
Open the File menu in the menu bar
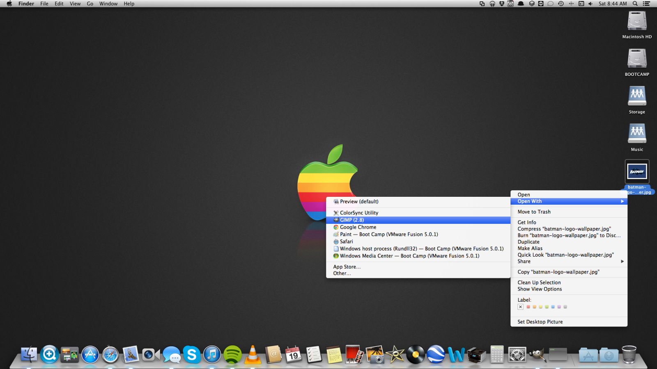pos(44,4)
